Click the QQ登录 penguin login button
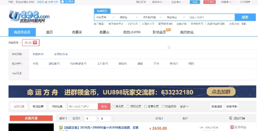Viewport: 258px width, 131px height. click(x=68, y=2)
